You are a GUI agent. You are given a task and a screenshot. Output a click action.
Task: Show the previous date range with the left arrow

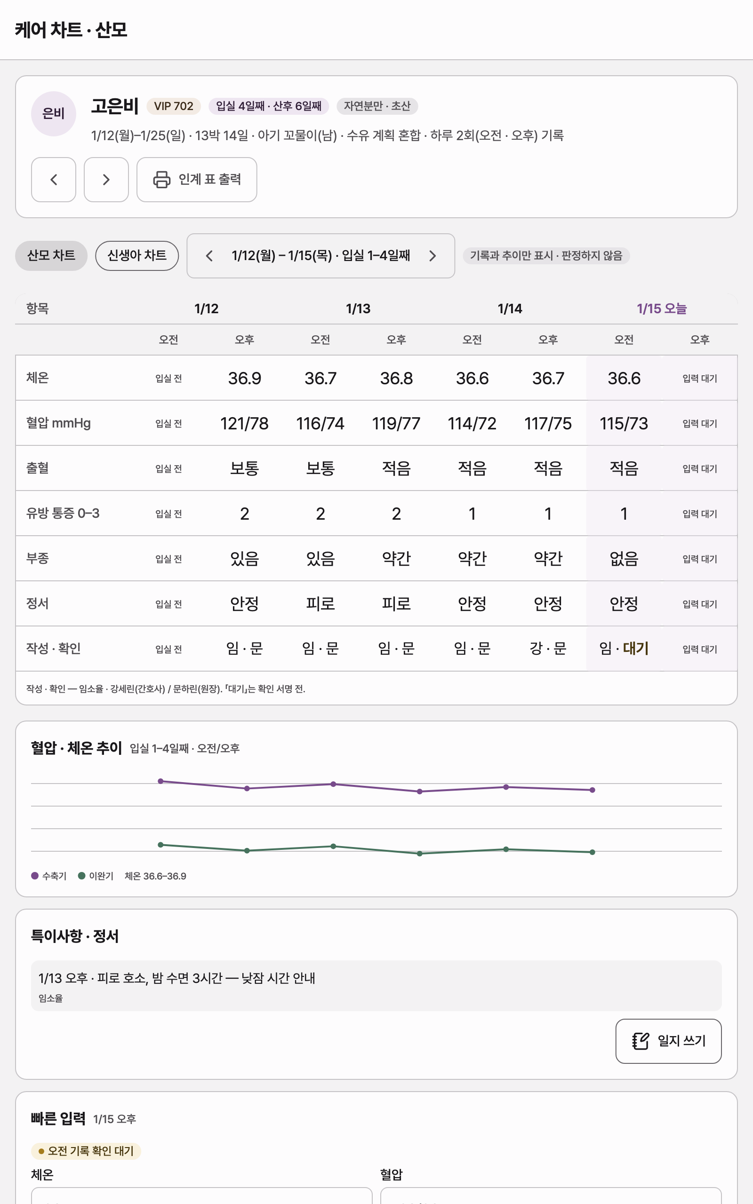(x=209, y=256)
